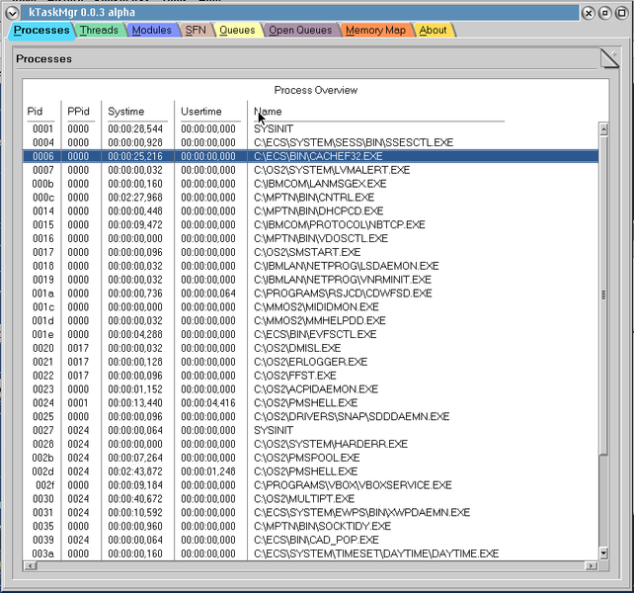Image resolution: width=634 pixels, height=593 pixels.
Task: Click the Systime column header
Action: [126, 112]
